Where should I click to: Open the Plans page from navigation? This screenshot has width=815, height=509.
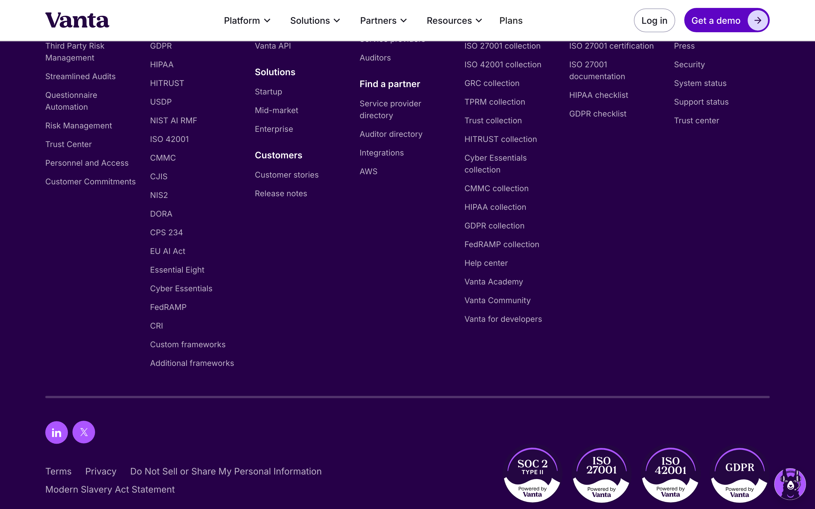(511, 21)
